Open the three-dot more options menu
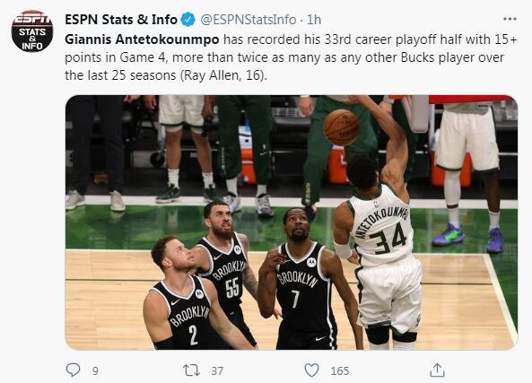Viewport: 532px width, 383px height. 510,20
